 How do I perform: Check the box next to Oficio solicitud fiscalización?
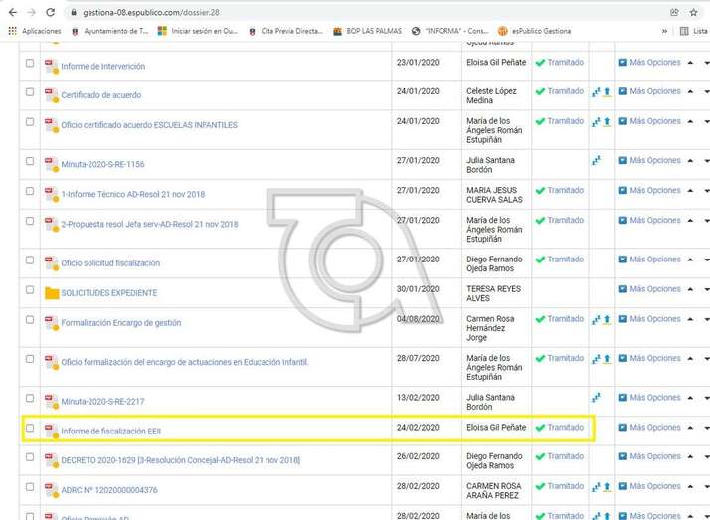point(30,260)
